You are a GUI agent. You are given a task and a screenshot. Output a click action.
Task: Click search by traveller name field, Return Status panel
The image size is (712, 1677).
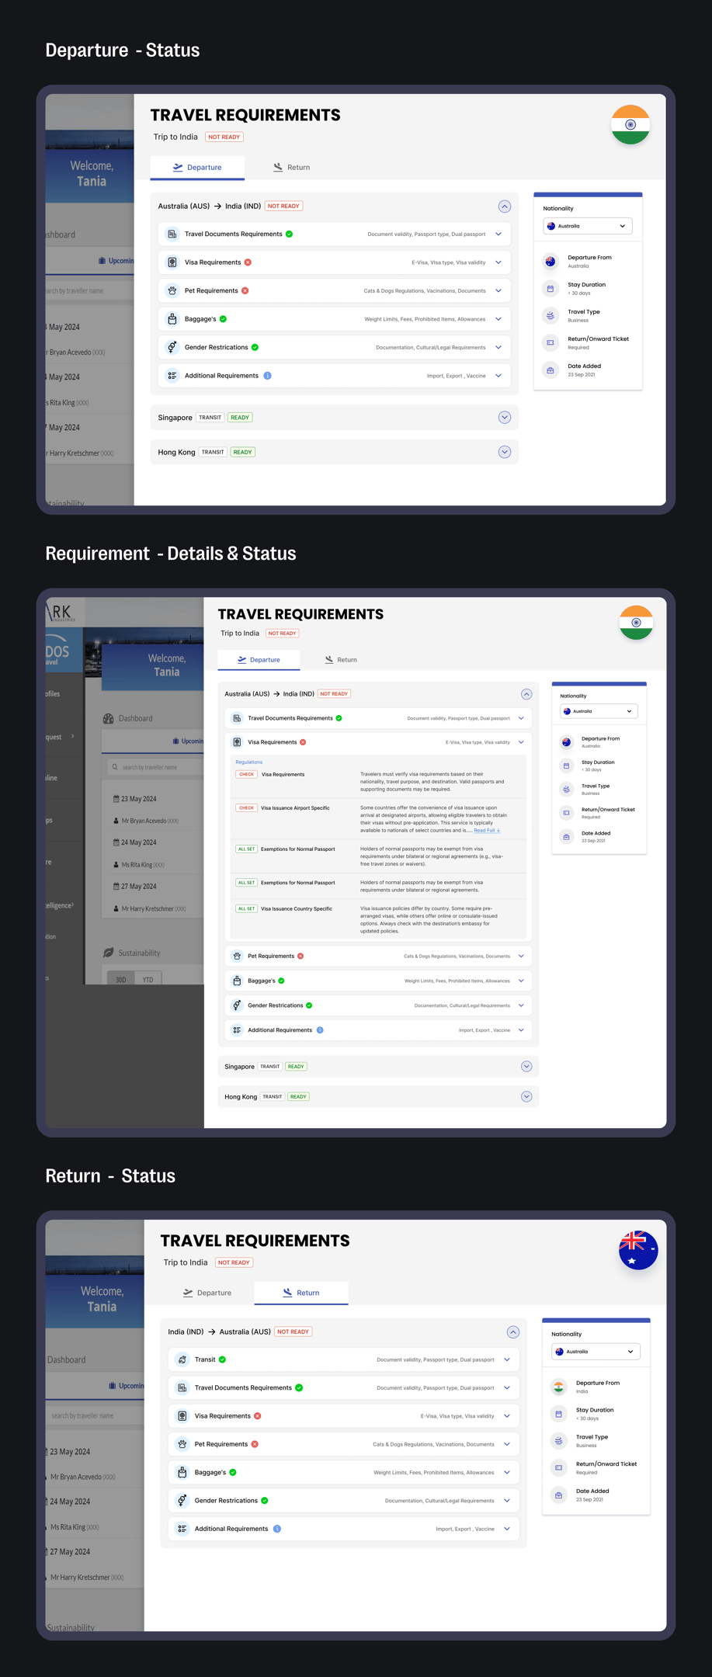click(x=95, y=1415)
